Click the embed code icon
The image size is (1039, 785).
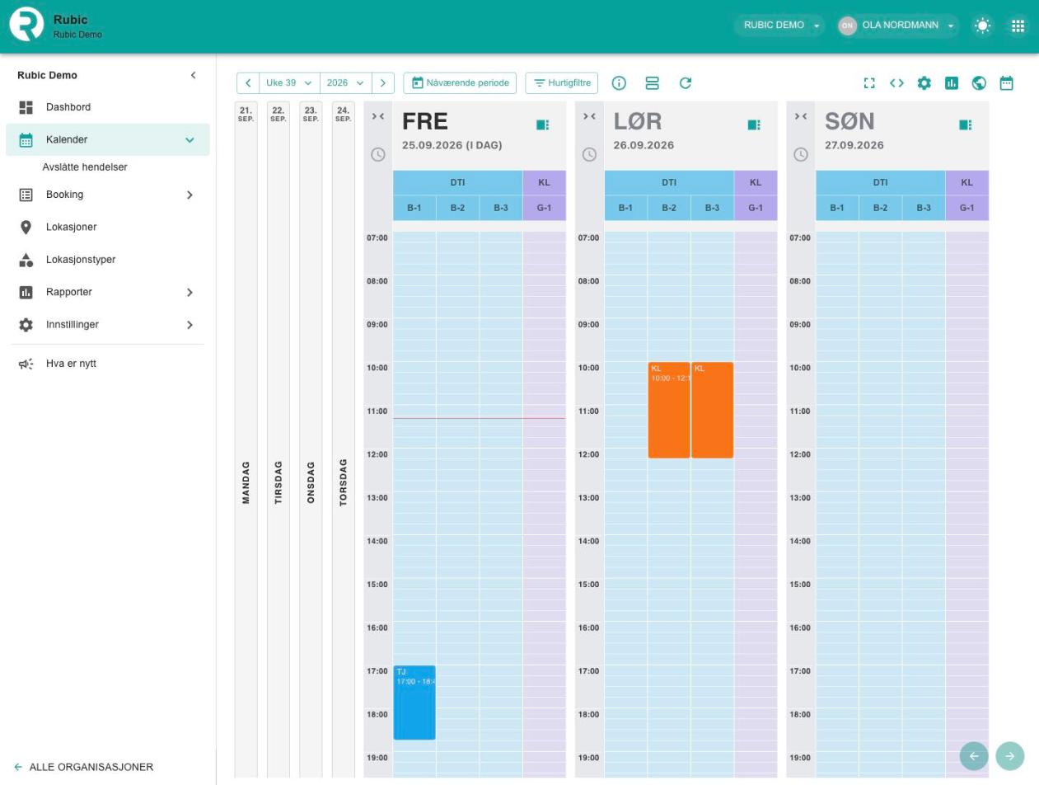896,83
